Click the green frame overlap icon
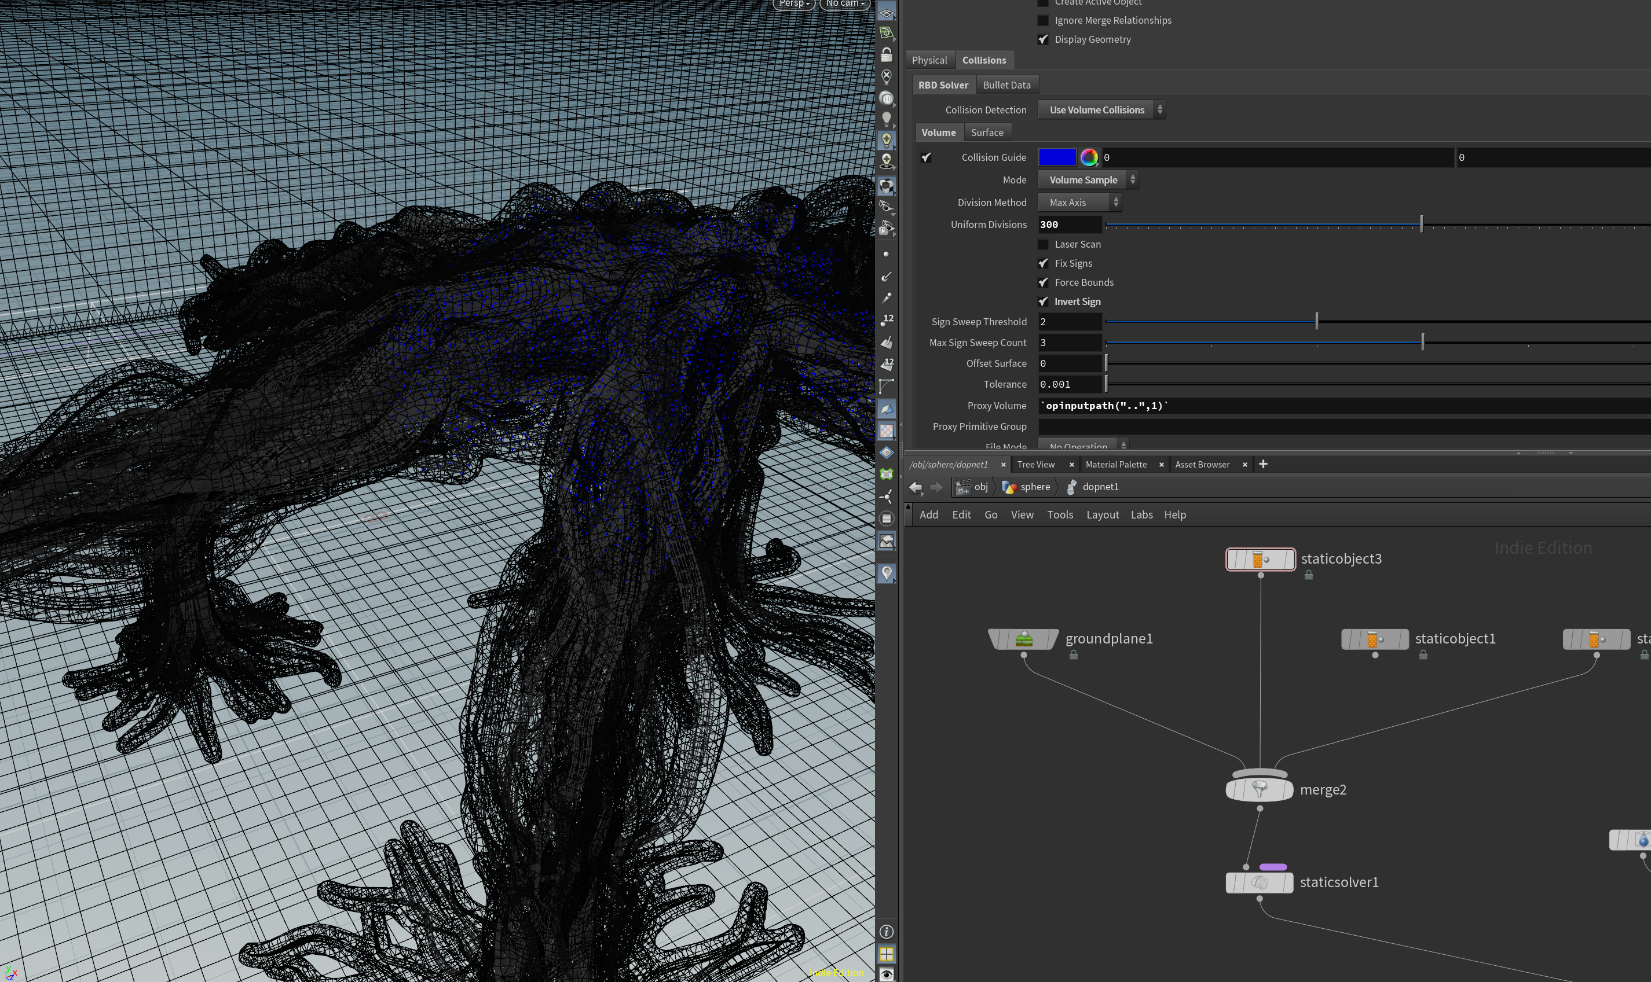 (x=886, y=475)
